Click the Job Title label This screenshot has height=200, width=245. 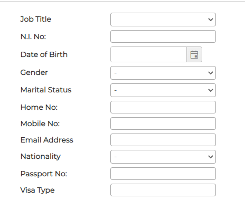(36, 19)
